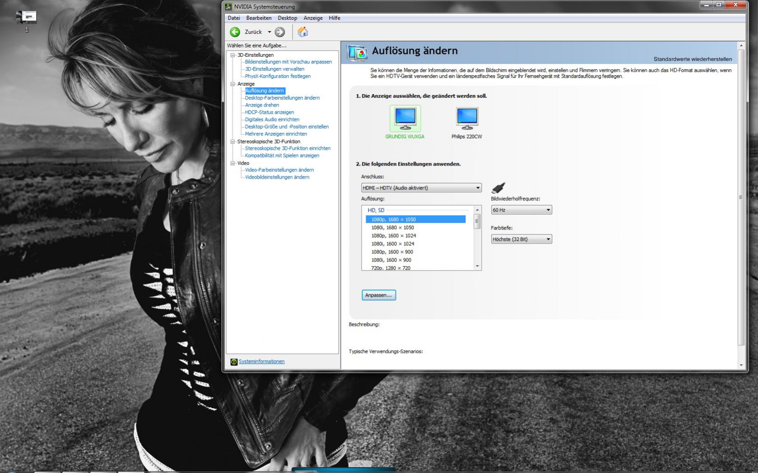This screenshot has width=758, height=473.
Task: Click the green Zurück back arrow icon
Action: [235, 32]
